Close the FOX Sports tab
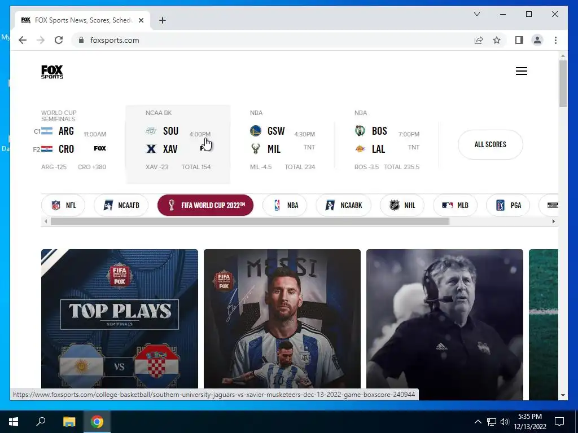This screenshot has height=433, width=578. 141,20
